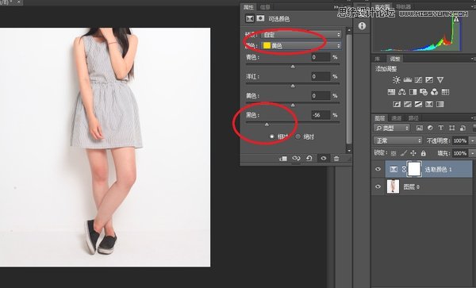Open the layer filter 类型 dropdown

pos(392,128)
